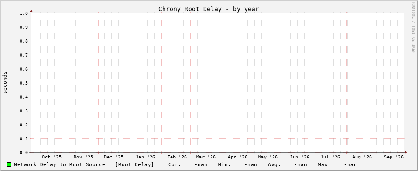
Task: Click the y-axis value 0.7
Action: coord(24,55)
